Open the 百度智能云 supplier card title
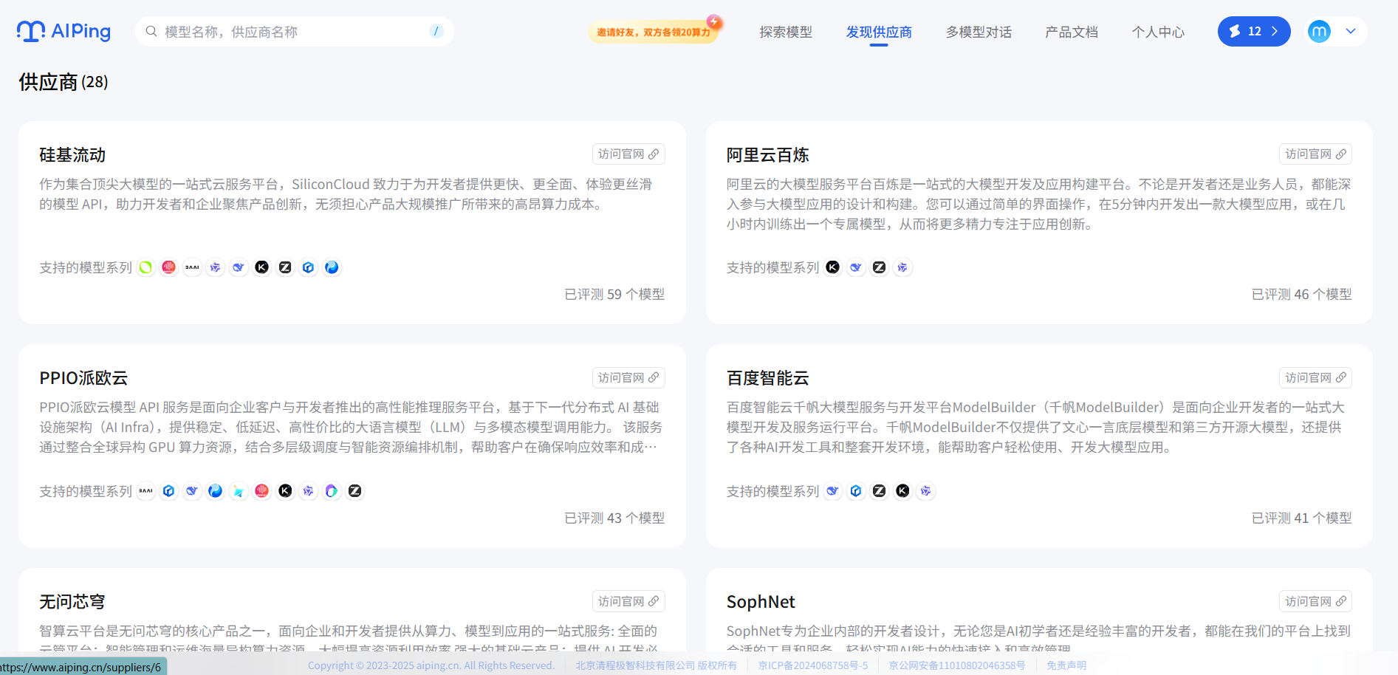1398x675 pixels. [x=768, y=378]
